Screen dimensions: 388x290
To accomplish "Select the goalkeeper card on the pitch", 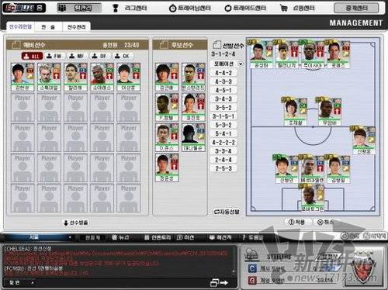I will [x=312, y=198].
